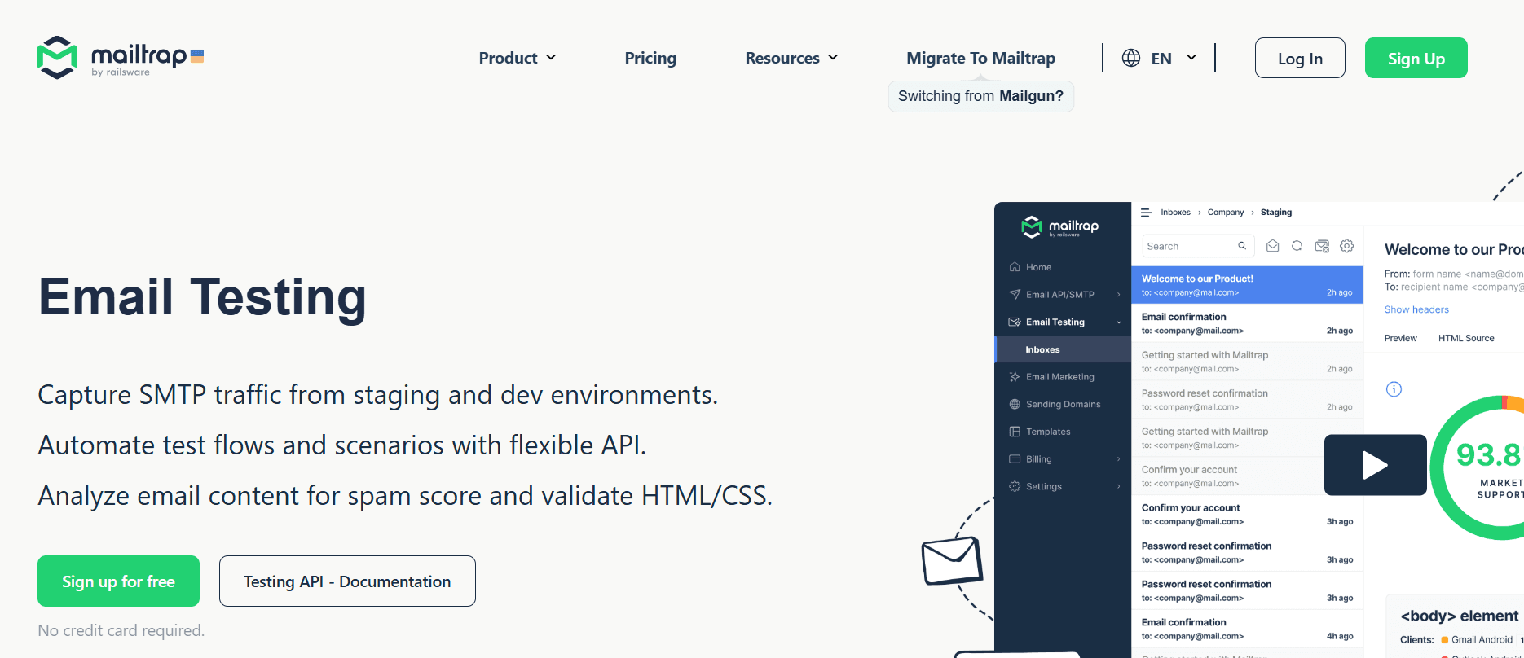
Task: Click the Log In button
Action: (x=1300, y=58)
